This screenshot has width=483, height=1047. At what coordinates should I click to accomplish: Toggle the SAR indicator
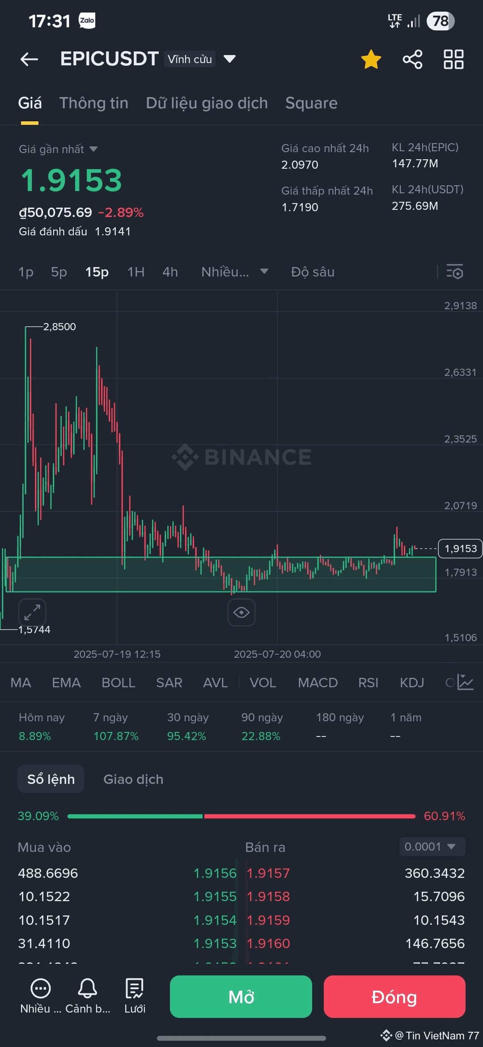(169, 682)
